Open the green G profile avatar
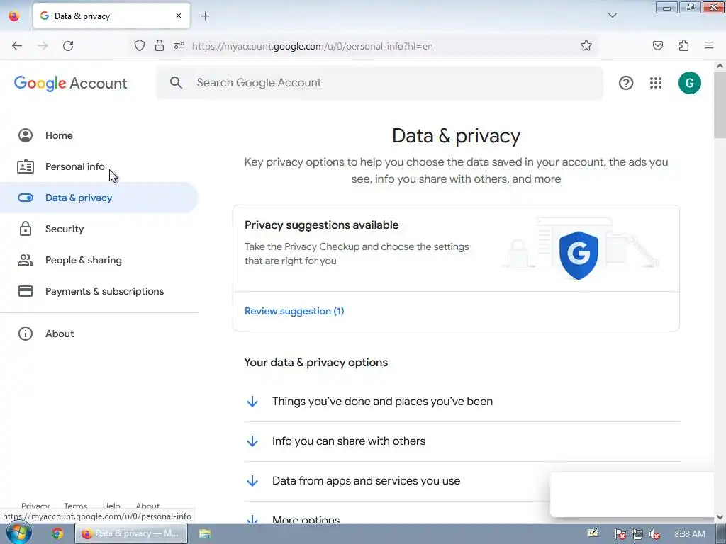 click(689, 83)
